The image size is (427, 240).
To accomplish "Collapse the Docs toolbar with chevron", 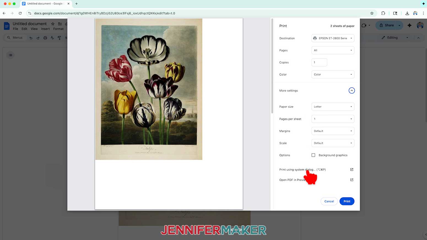I will click(418, 38).
